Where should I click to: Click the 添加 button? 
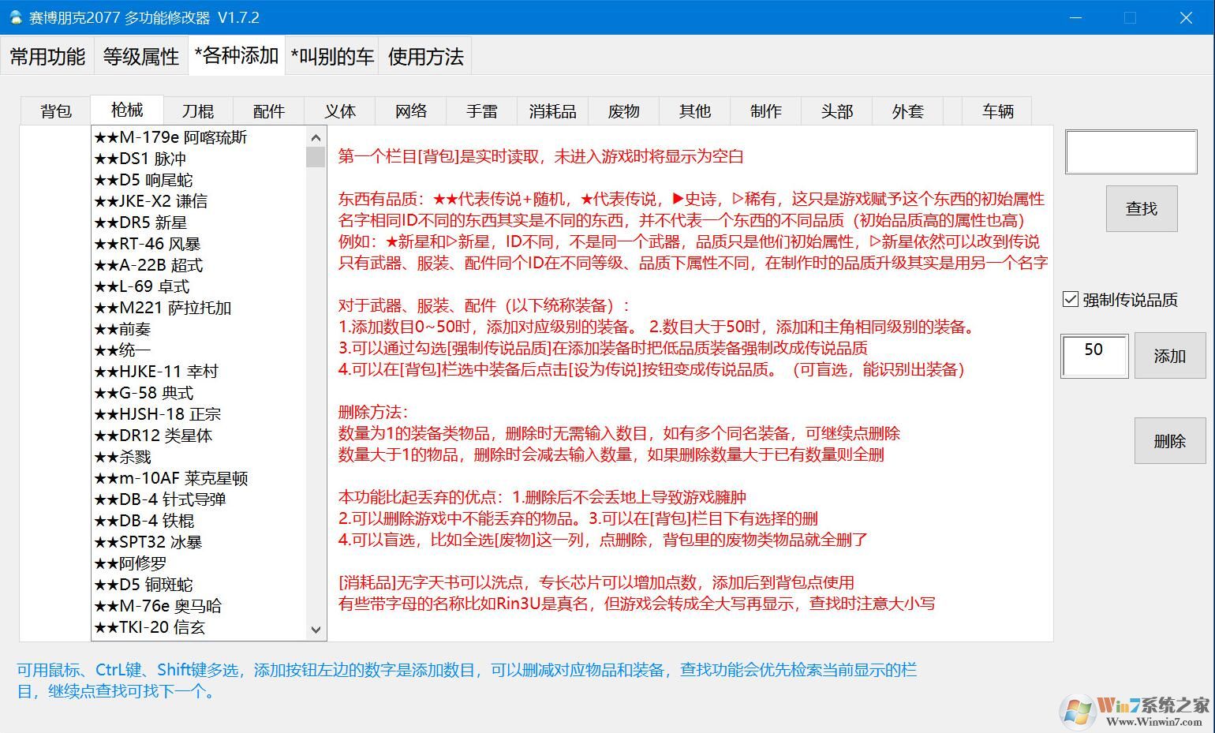[x=1170, y=355]
